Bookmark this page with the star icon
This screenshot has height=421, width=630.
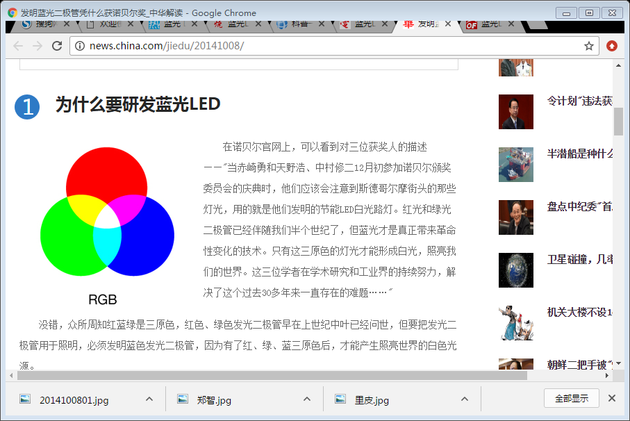click(589, 46)
